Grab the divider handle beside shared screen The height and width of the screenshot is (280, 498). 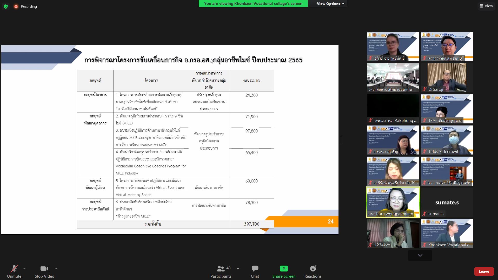pos(340,140)
